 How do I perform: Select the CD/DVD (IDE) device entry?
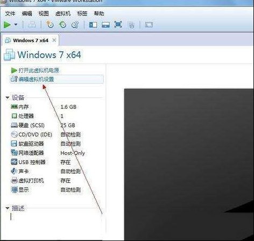(46, 134)
